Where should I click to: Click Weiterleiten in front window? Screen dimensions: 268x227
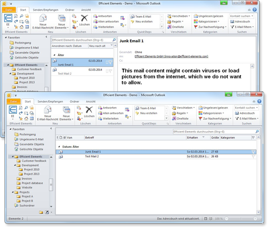[108, 118]
